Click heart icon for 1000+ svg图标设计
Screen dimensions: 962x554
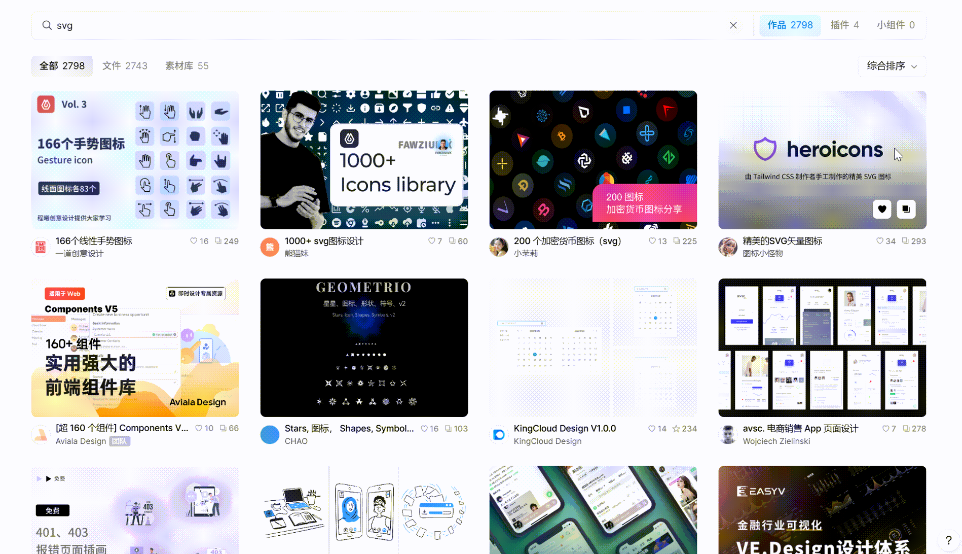point(431,241)
